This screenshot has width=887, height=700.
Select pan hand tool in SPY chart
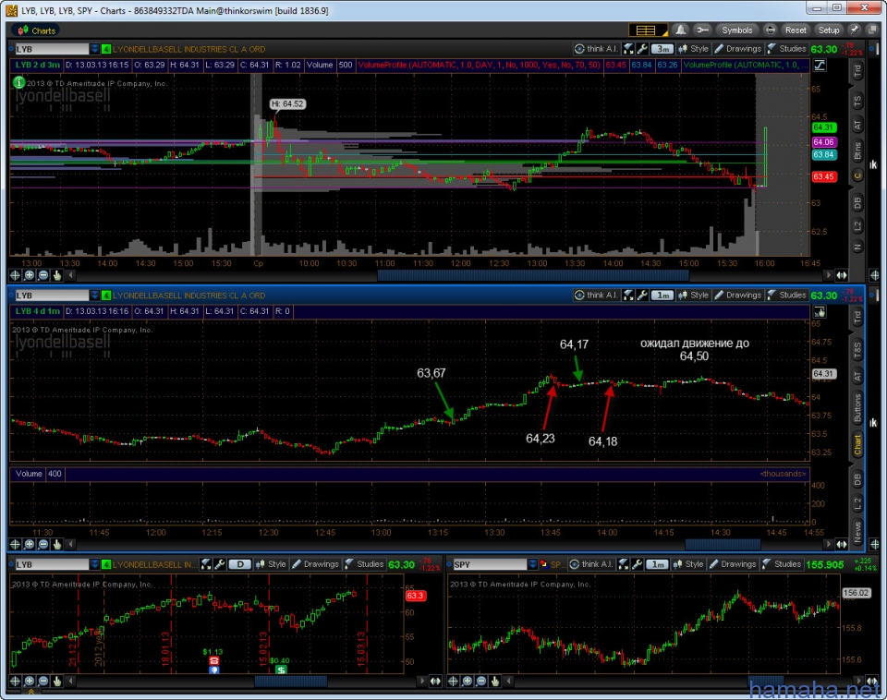(x=495, y=681)
